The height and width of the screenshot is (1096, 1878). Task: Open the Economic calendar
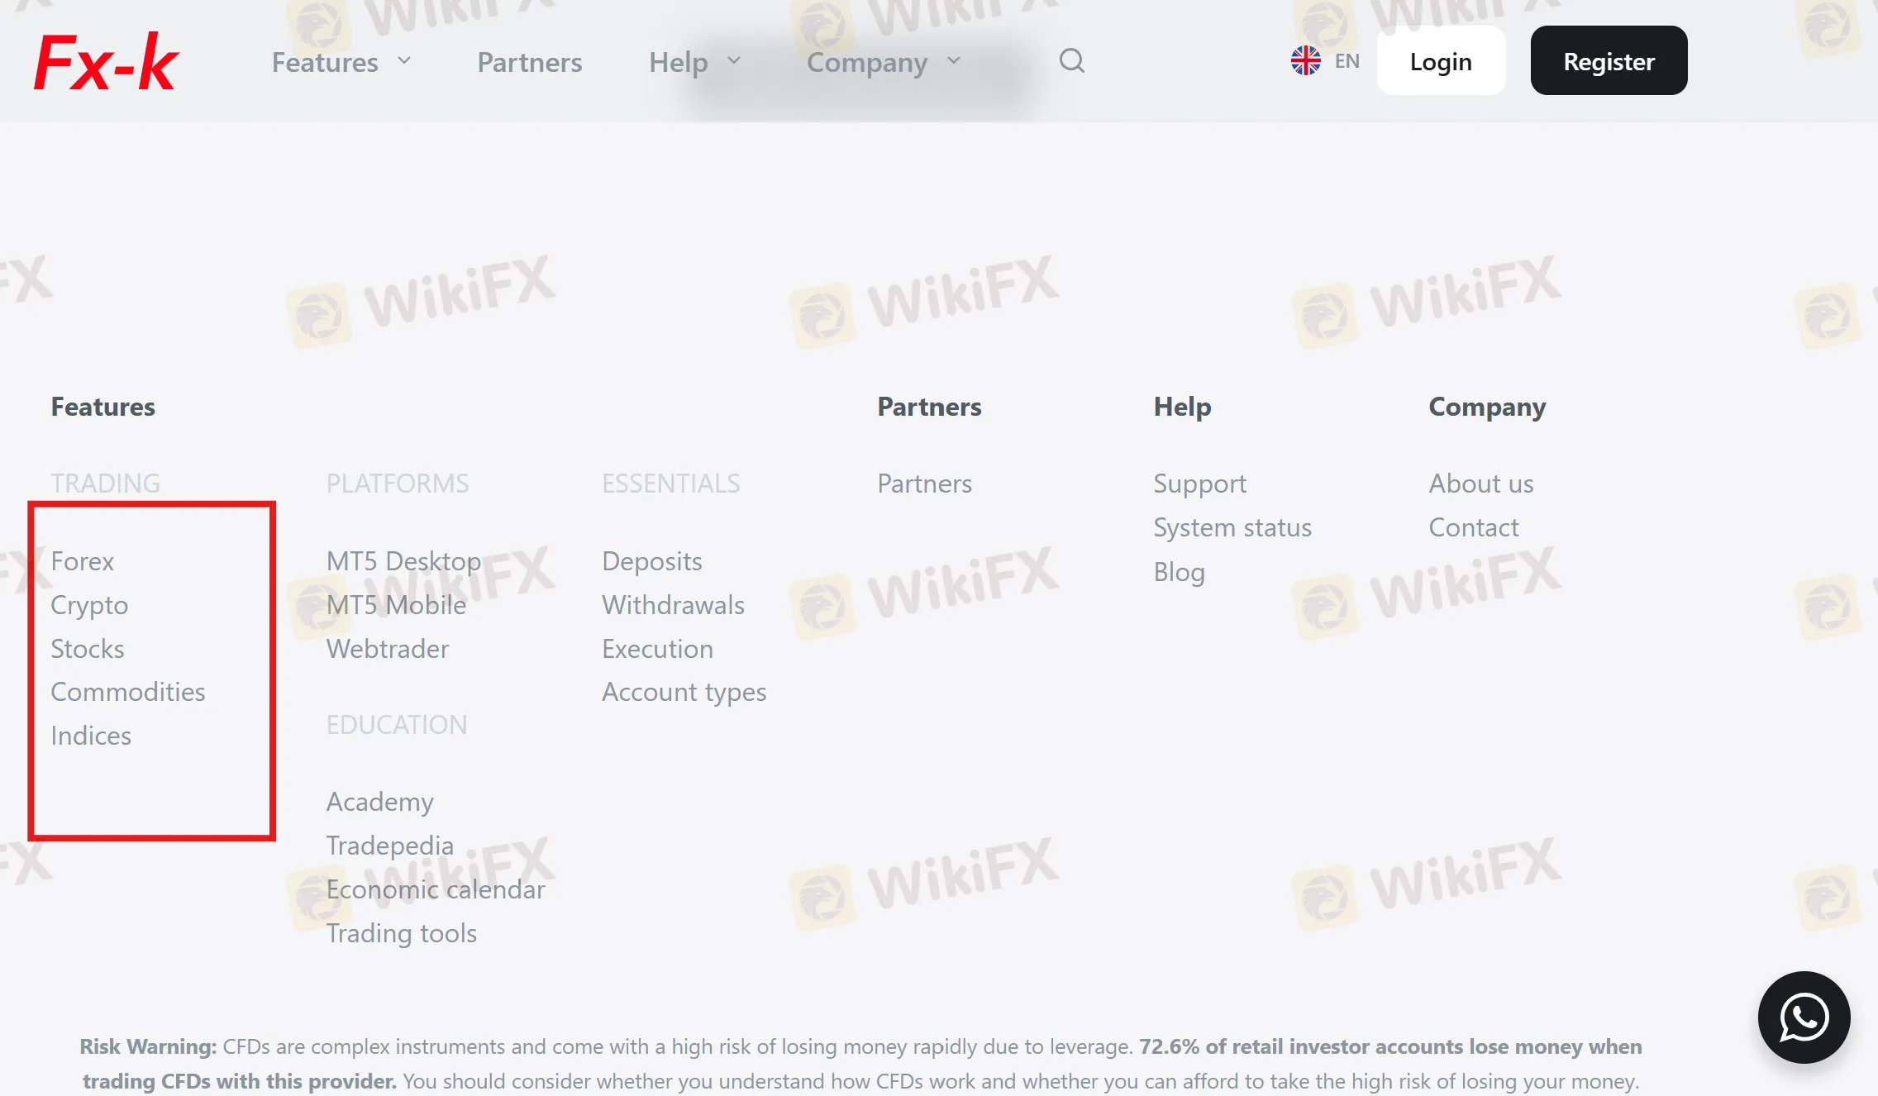436,889
